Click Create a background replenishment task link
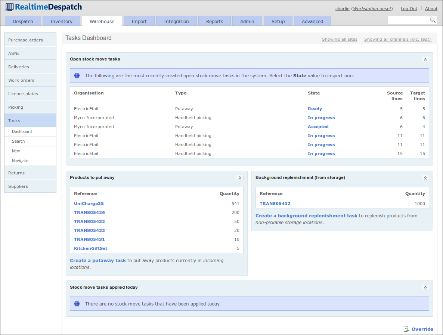Viewport: 443px width, 335px height. (307, 216)
